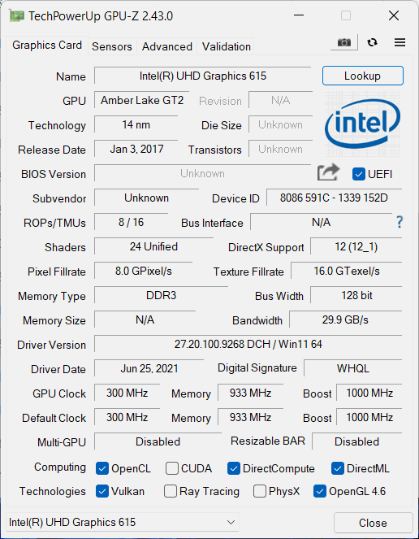Click the GPU-Z title bar app icon
Image resolution: width=419 pixels, height=539 pixels.
[16, 15]
